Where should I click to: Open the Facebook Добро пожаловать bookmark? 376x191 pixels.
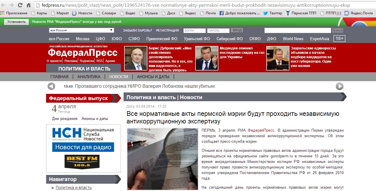point(240,13)
